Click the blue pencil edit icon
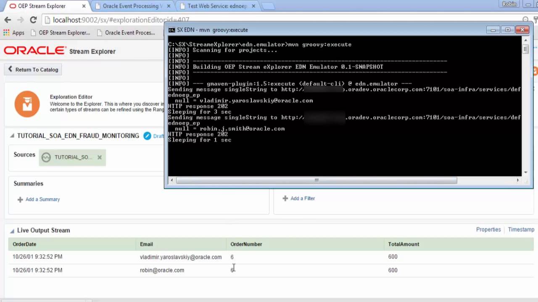Image resolution: width=538 pixels, height=302 pixels. point(147,136)
